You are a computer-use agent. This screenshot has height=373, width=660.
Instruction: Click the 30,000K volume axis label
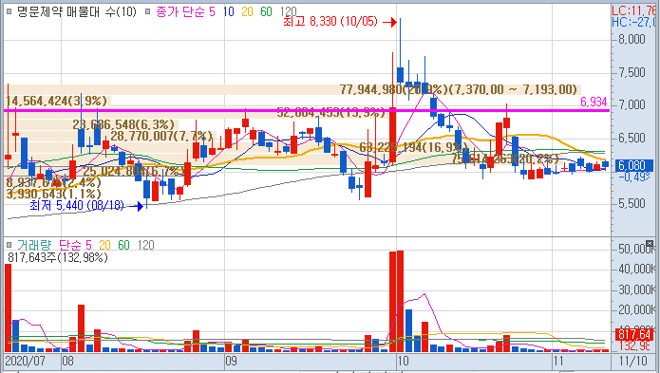pyautogui.click(x=636, y=289)
